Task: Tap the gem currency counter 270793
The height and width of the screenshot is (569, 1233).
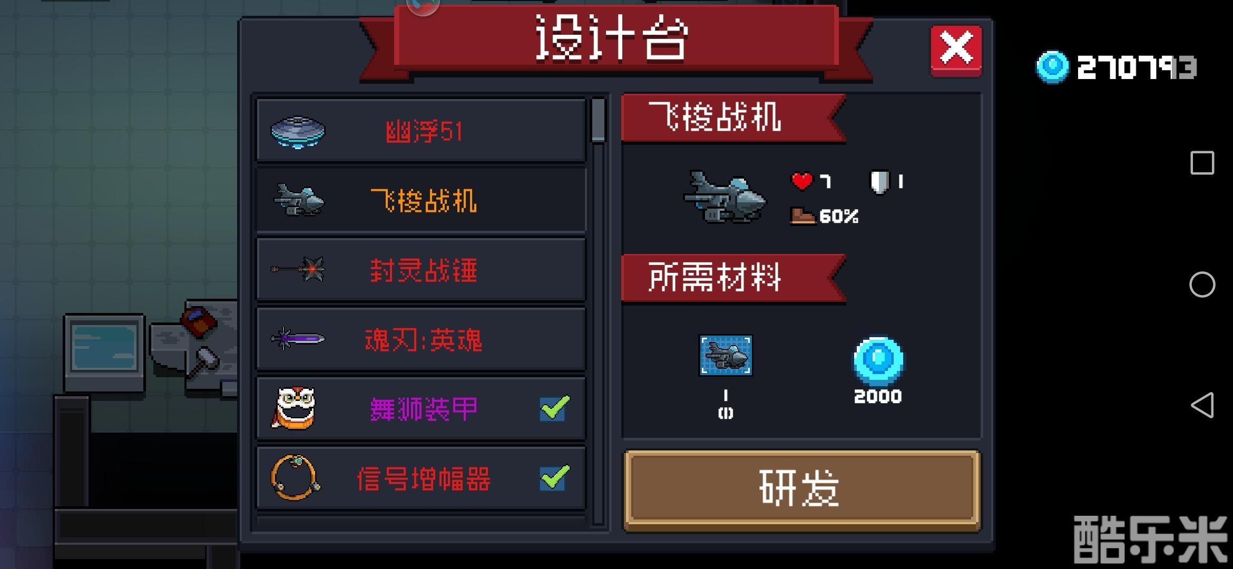Action: pyautogui.click(x=1117, y=67)
